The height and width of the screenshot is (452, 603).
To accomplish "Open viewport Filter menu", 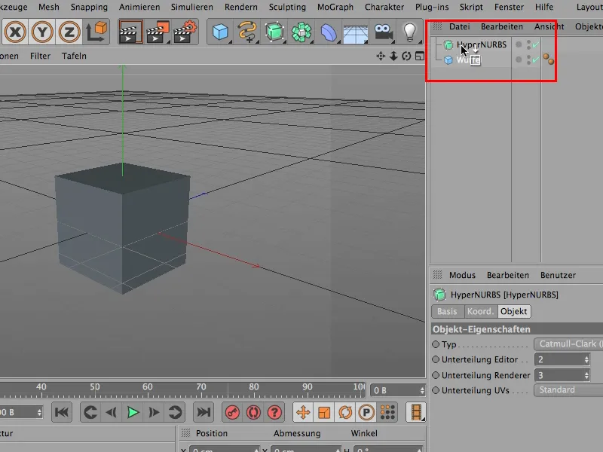I will (41, 56).
